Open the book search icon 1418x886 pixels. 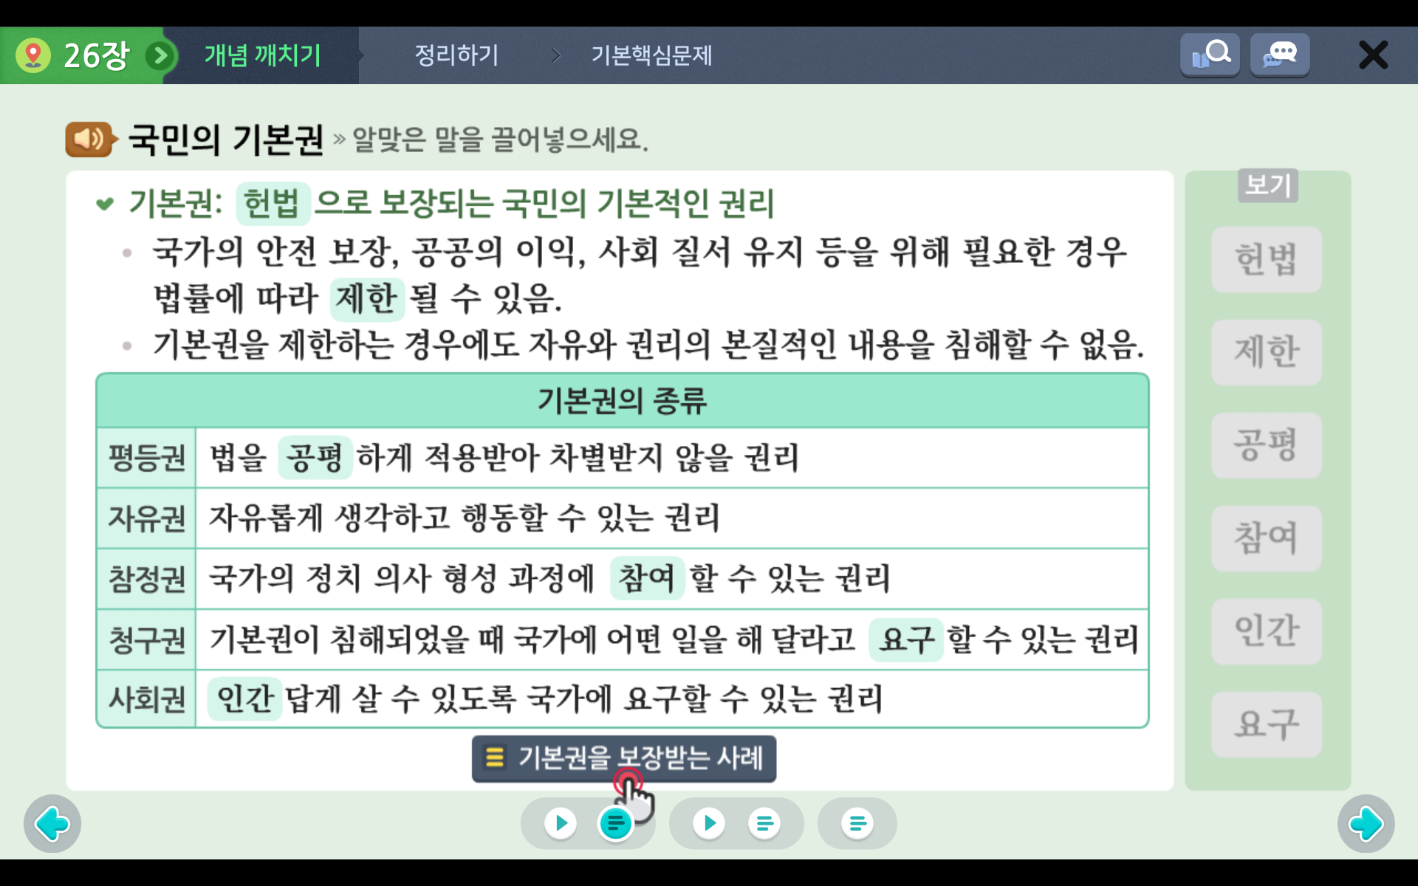pos(1210,55)
